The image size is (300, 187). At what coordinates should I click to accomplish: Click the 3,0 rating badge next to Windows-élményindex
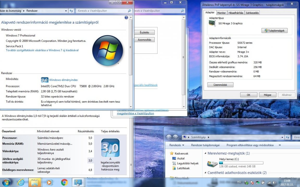[x=45, y=80]
